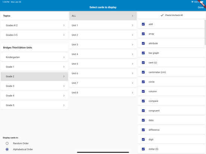Toggle the 'bar graph' checkbox
The height and width of the screenshot is (154, 206).
coord(143,53)
